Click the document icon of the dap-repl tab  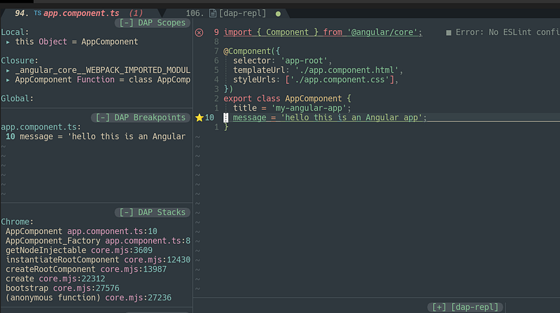pyautogui.click(x=213, y=13)
